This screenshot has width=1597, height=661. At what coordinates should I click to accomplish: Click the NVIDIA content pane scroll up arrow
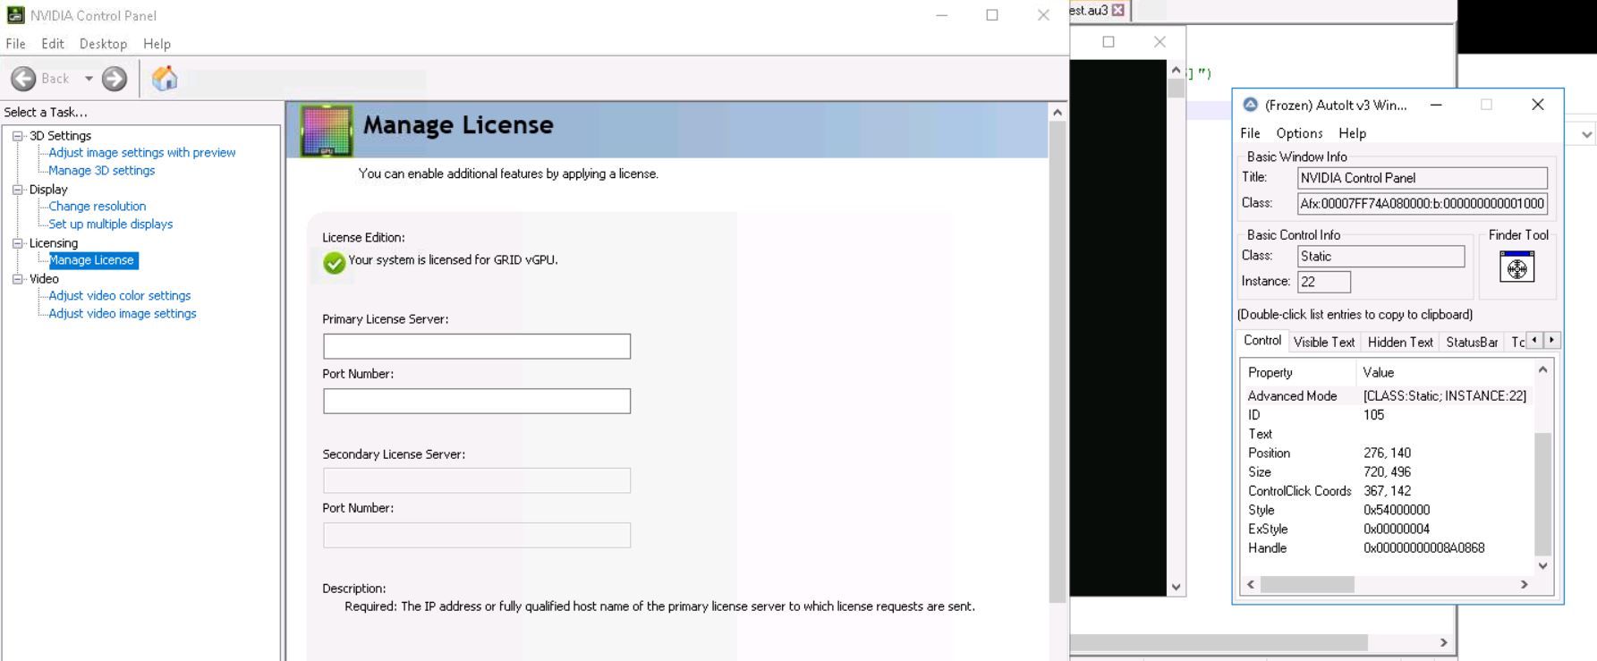point(1058,113)
